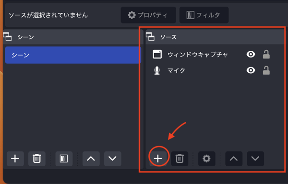Lock the マイク source
The image size is (288, 184).
coord(266,70)
